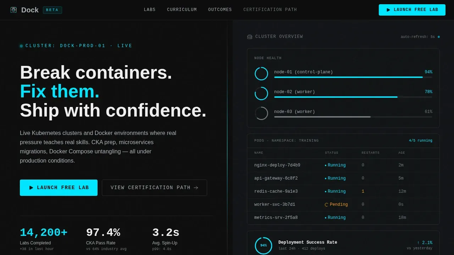Click the Dock logo icon

(13, 10)
